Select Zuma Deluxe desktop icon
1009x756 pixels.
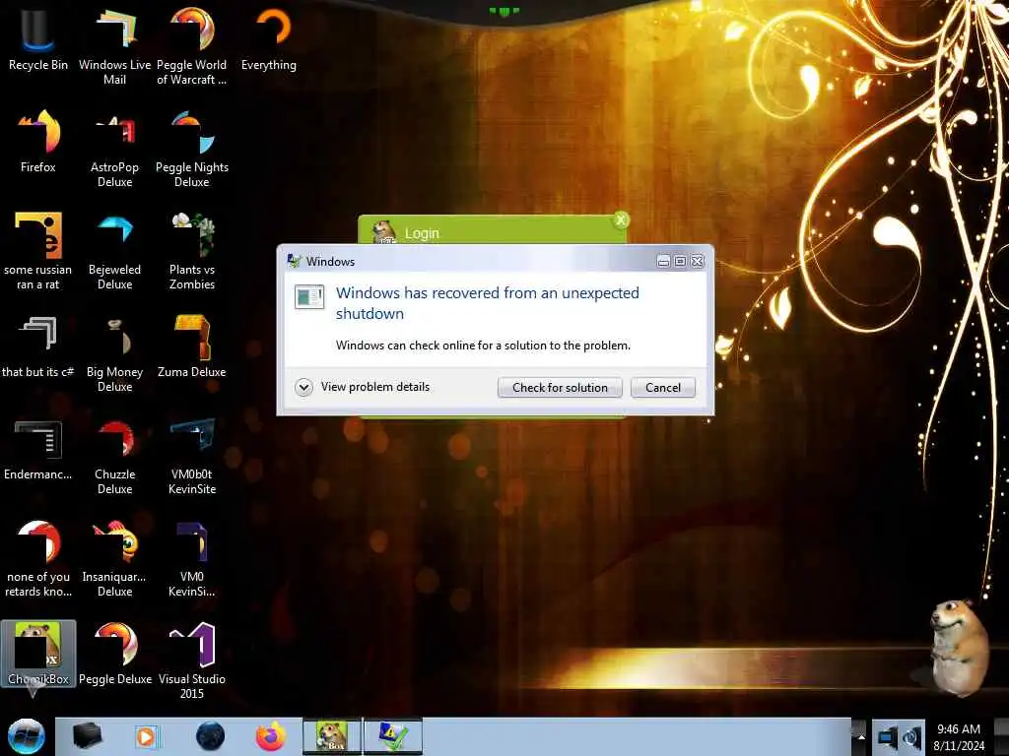click(192, 346)
